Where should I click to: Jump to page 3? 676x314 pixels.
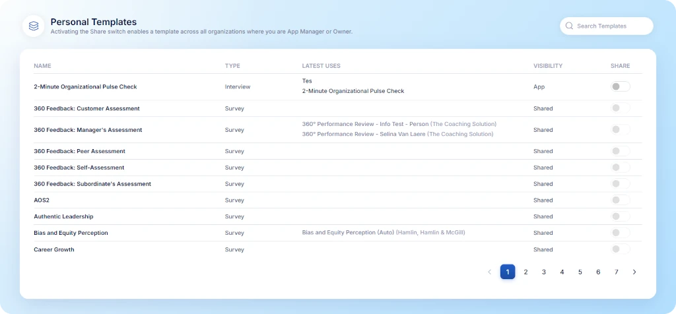(x=544, y=272)
